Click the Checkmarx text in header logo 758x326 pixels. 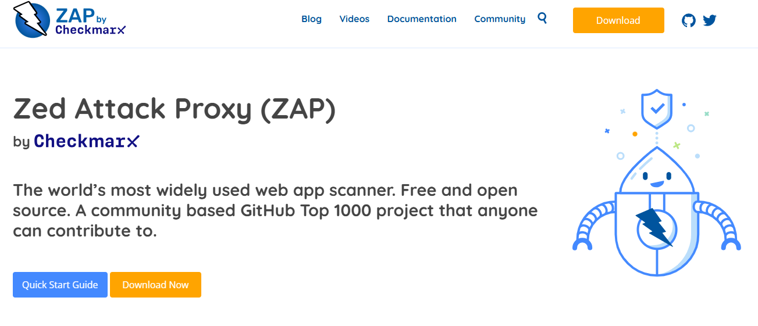pyautogui.click(x=90, y=30)
